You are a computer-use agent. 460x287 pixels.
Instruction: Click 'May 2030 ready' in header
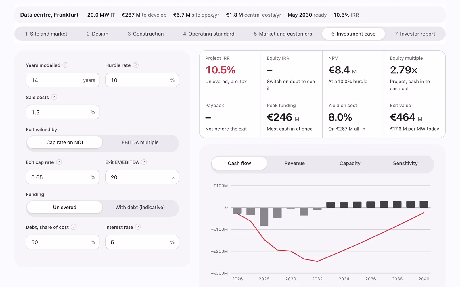click(307, 15)
